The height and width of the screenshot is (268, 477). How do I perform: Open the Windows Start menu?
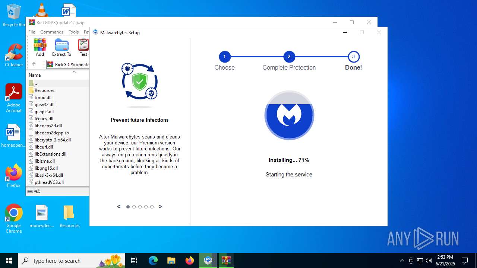(x=9, y=261)
